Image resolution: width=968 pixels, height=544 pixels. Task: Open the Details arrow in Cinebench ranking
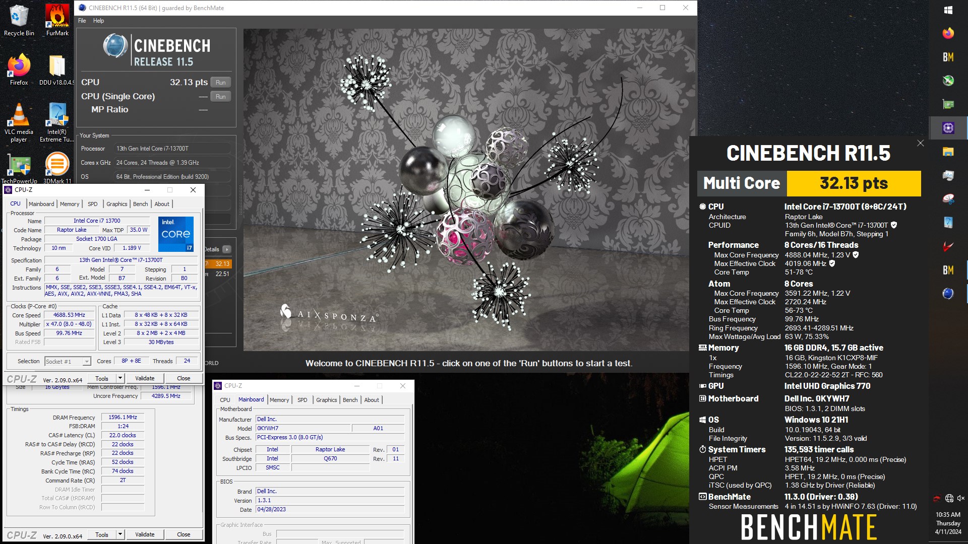[227, 249]
